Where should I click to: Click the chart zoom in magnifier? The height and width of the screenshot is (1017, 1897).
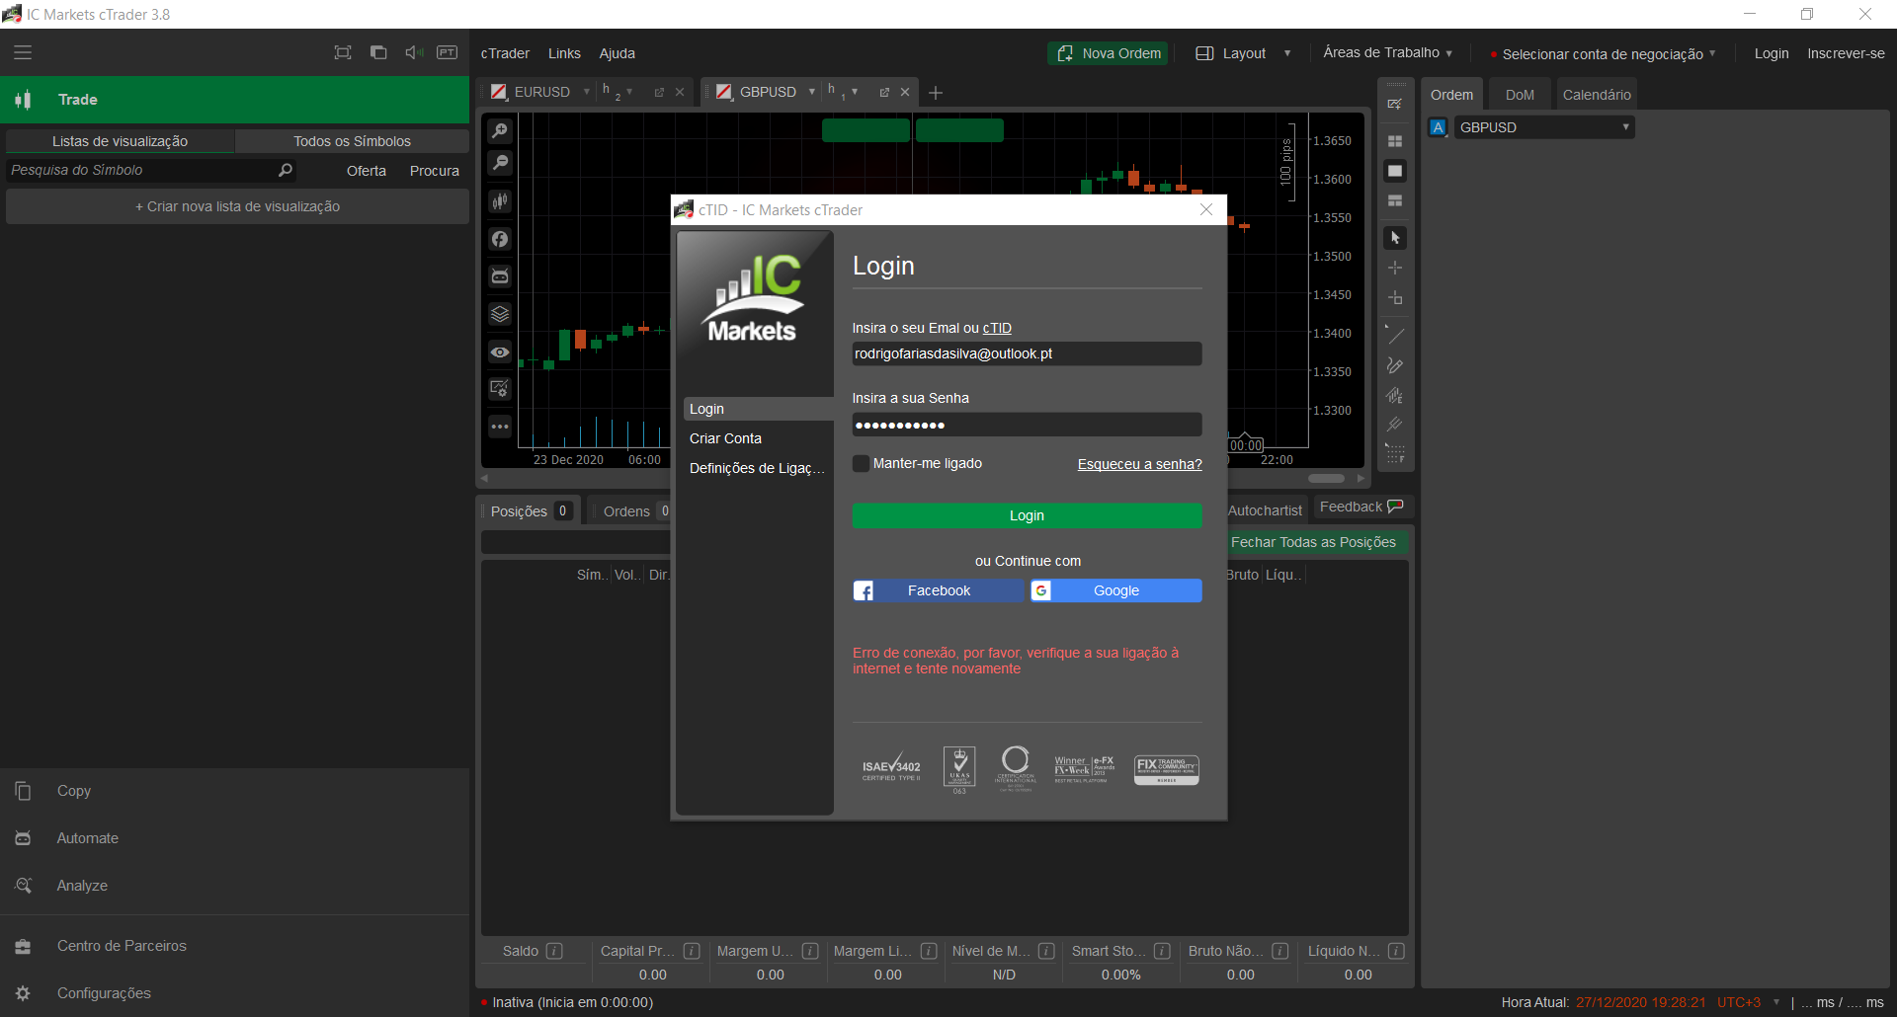(501, 130)
